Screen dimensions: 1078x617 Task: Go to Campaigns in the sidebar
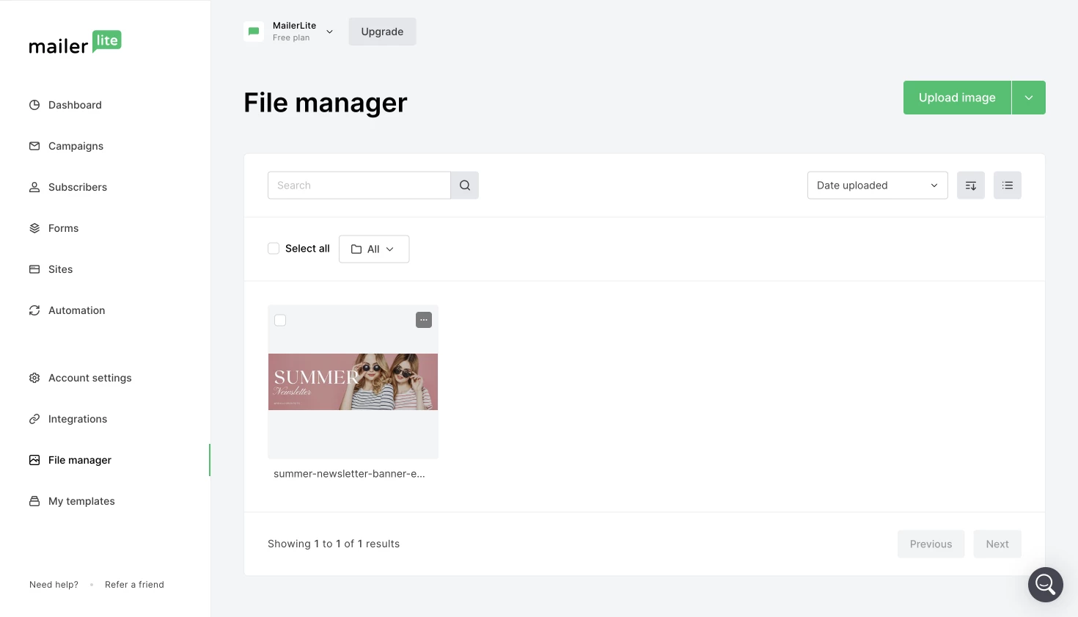[x=76, y=146]
